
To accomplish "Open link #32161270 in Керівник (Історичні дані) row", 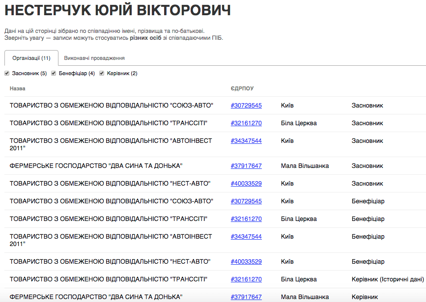I will 246,279.
